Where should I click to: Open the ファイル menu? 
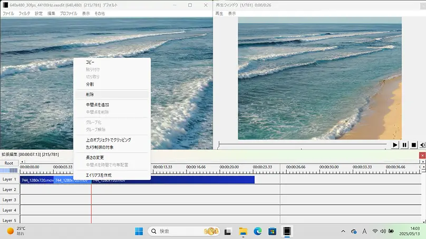point(8,13)
